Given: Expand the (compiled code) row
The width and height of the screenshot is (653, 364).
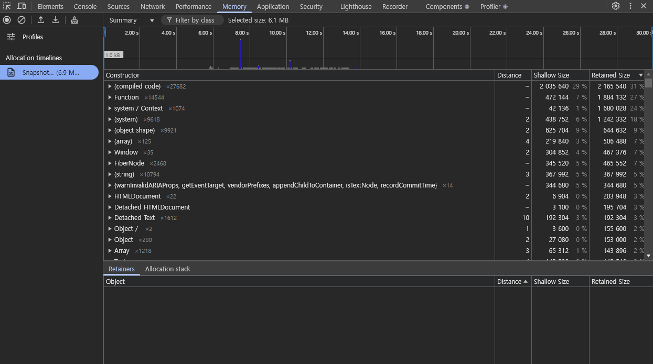Looking at the screenshot, I should pos(110,86).
